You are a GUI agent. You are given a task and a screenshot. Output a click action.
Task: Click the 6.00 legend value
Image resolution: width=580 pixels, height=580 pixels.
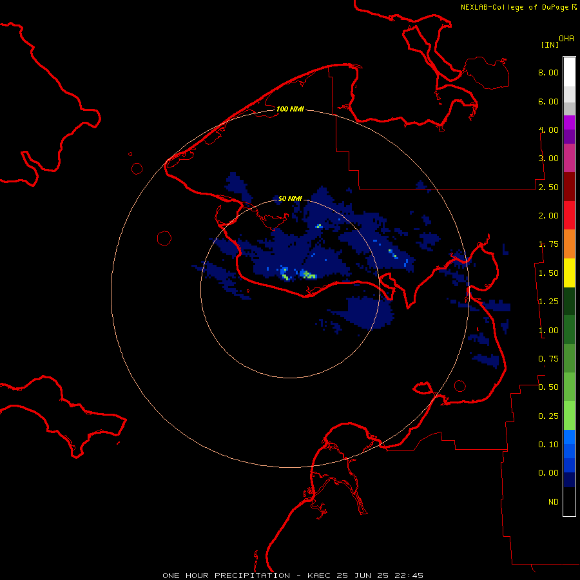pyautogui.click(x=548, y=101)
